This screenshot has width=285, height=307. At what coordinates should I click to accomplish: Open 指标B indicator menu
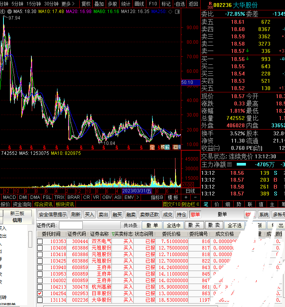tap(157, 197)
